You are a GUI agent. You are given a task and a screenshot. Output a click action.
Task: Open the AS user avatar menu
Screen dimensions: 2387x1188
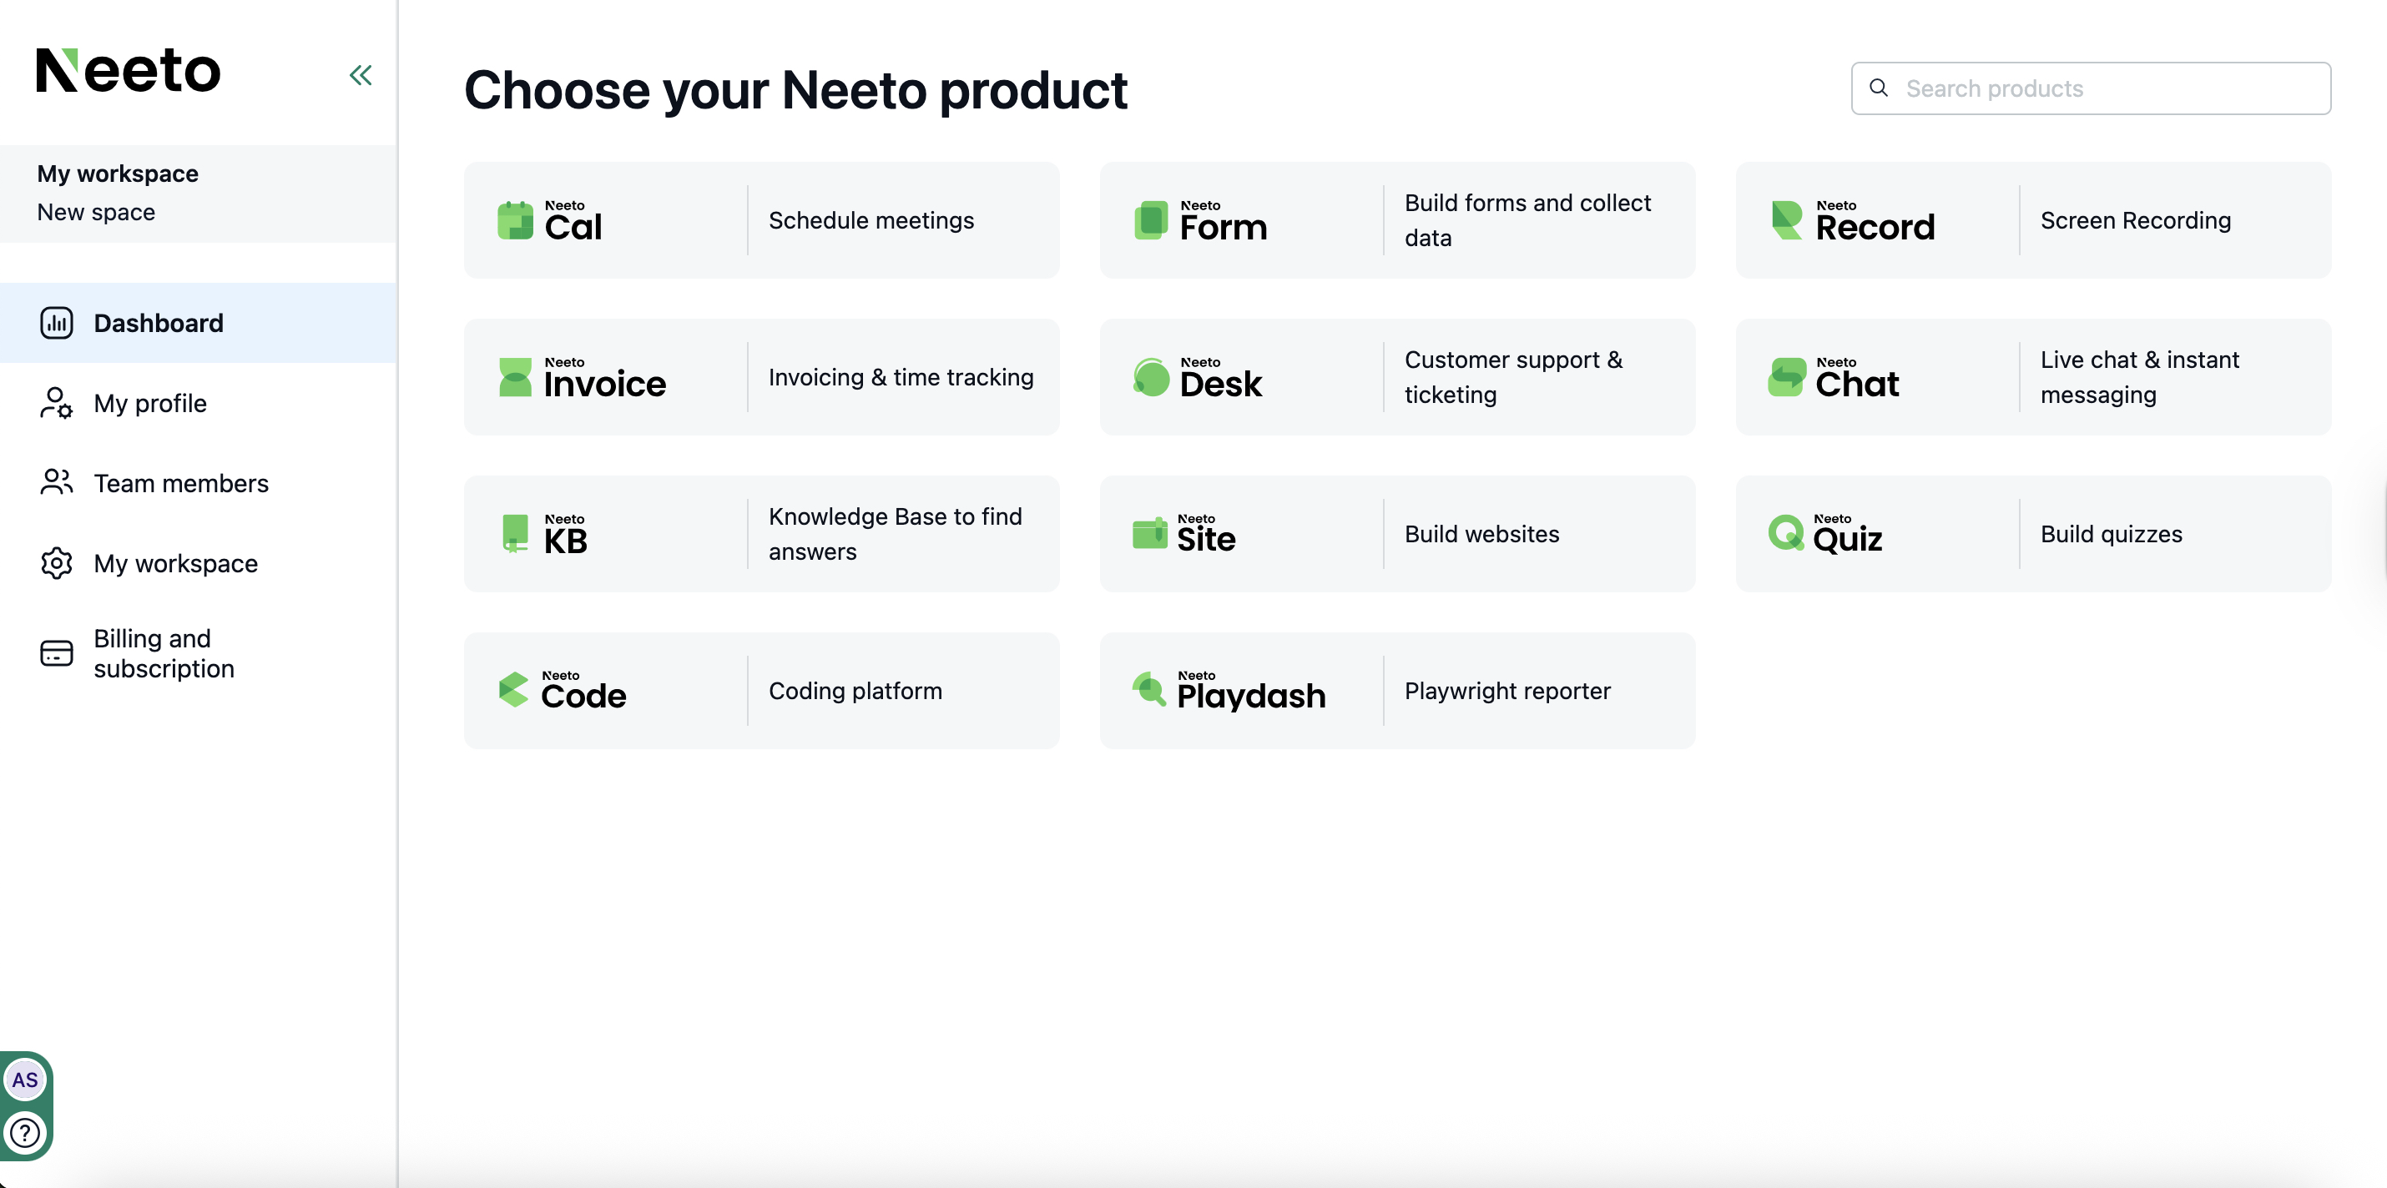click(x=25, y=1080)
